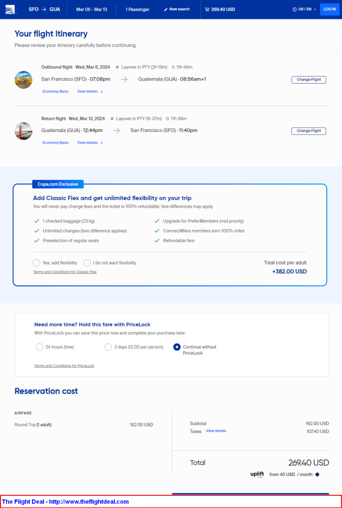The width and height of the screenshot is (342, 508).
Task: Expand outbound flight View details
Action: (x=90, y=92)
